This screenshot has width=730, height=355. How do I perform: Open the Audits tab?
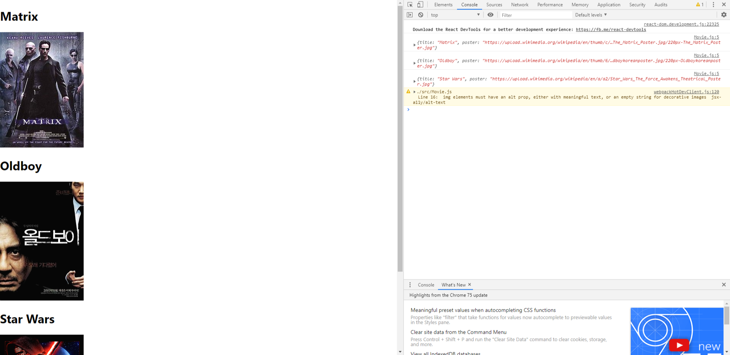pos(661,5)
